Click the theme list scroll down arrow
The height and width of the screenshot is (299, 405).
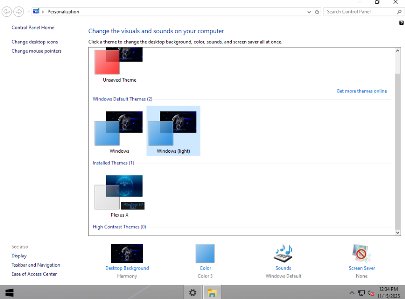pyautogui.click(x=398, y=233)
